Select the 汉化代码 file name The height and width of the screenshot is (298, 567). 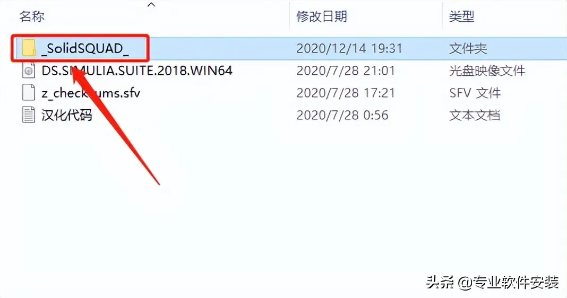coord(67,115)
